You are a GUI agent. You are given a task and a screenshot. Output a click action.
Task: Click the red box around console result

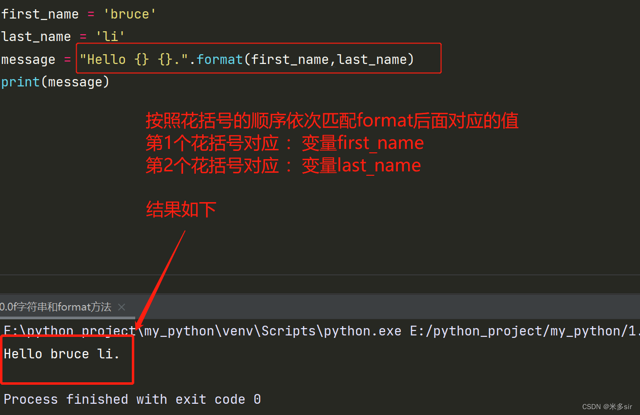[67, 359]
